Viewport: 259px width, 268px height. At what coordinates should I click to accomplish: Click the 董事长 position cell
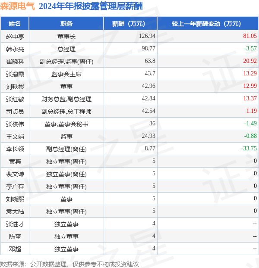tap(66, 37)
